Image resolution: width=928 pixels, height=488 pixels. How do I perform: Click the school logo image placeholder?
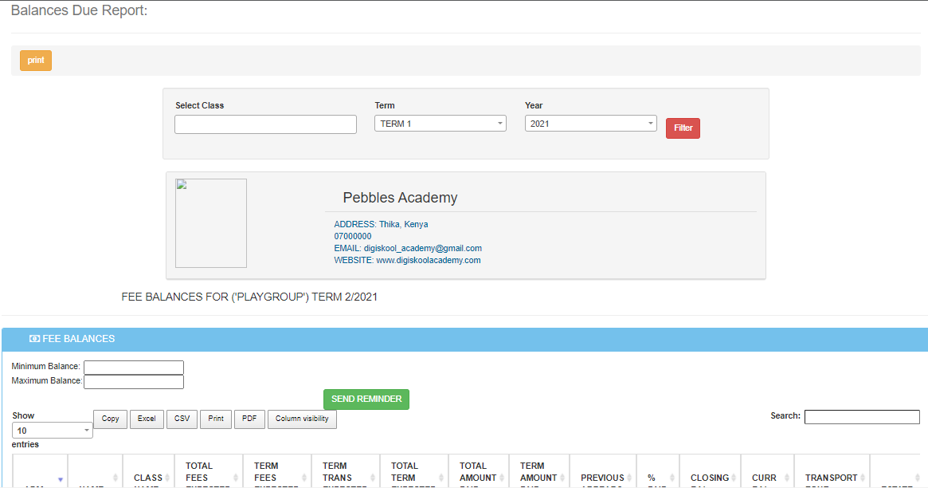pyautogui.click(x=211, y=223)
